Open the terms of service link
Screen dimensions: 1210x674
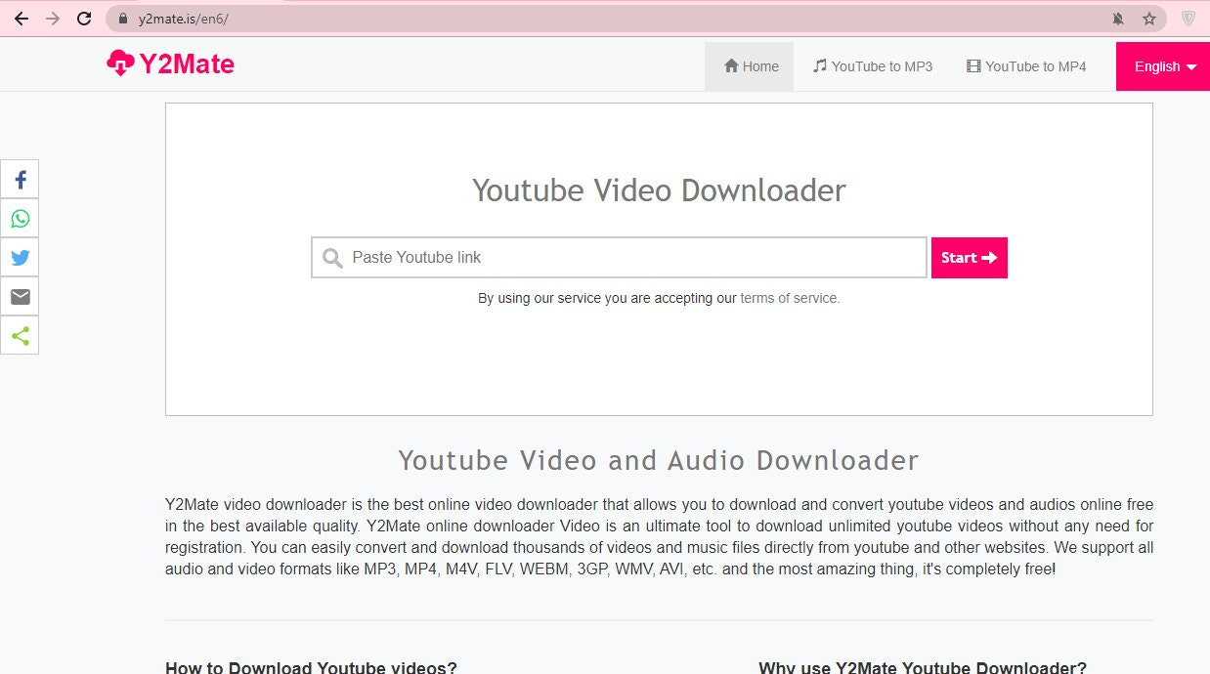[x=789, y=298]
